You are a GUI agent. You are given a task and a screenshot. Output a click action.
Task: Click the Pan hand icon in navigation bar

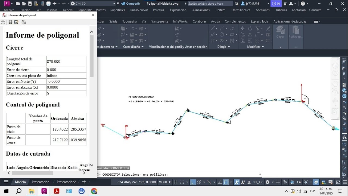pos(335,83)
